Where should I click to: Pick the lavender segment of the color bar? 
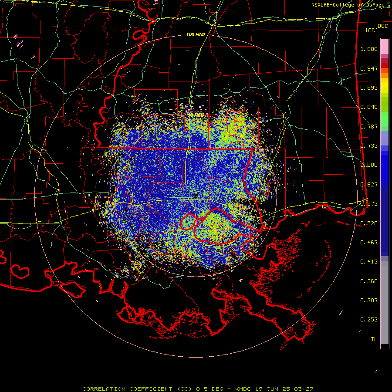385,138
